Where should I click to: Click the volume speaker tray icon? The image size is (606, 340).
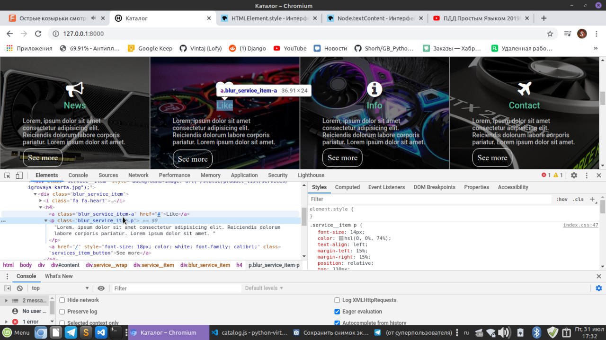point(504,332)
